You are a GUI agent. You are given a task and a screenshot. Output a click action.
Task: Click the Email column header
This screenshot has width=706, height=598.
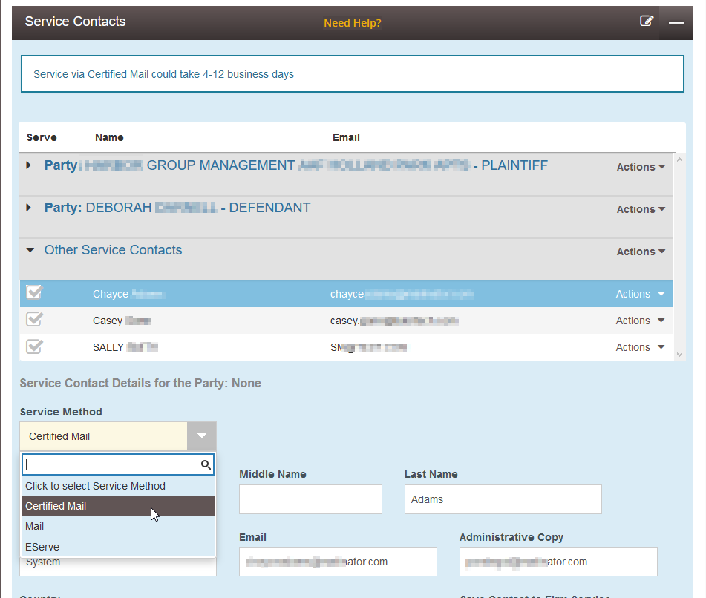coord(346,137)
